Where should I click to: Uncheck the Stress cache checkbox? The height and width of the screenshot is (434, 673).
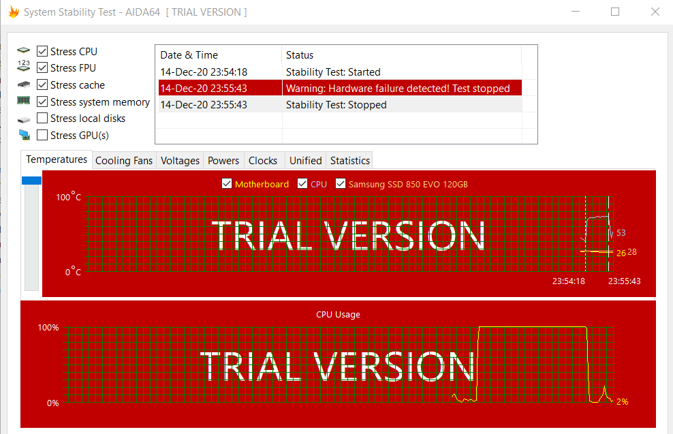point(42,84)
